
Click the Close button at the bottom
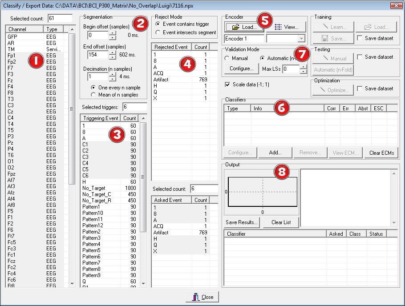[202, 297]
